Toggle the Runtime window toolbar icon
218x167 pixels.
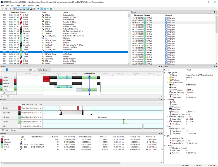point(24,9)
